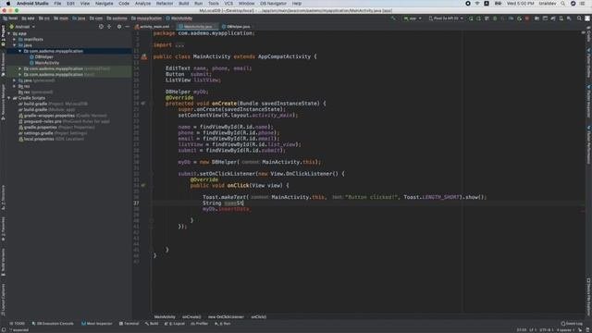Viewport: 592px width, 333px height.
Task: Expand the manifests folder
Action: pos(15,39)
